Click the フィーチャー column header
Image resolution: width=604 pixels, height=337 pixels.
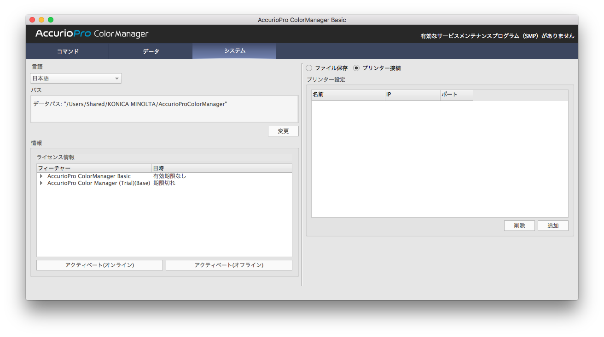click(94, 168)
